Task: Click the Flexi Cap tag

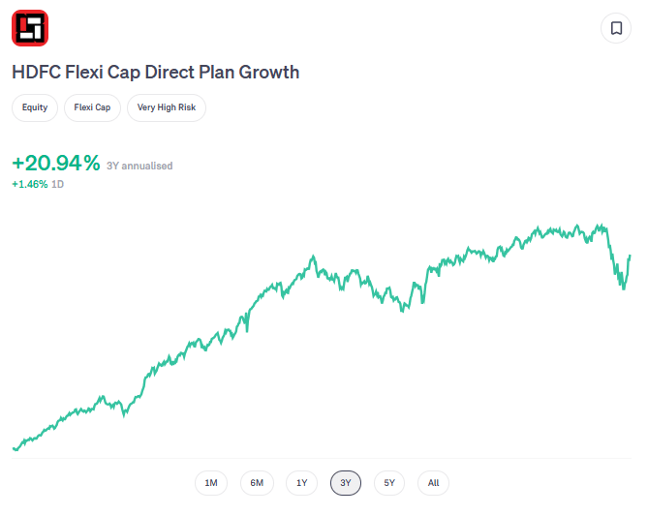Action: [92, 107]
